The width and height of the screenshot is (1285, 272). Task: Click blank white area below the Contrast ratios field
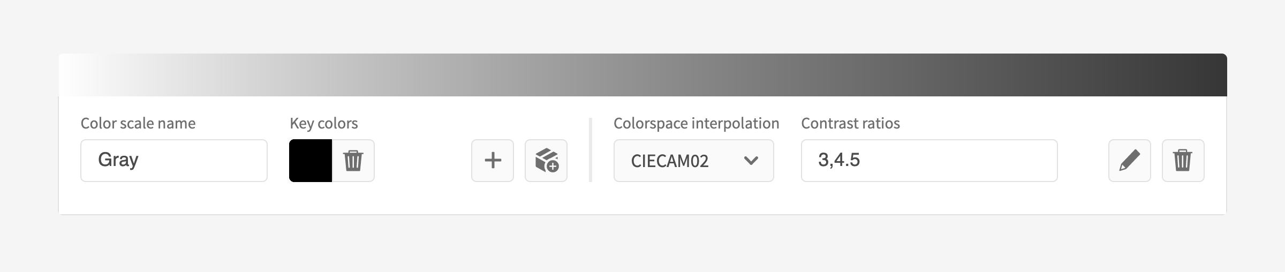(x=929, y=198)
